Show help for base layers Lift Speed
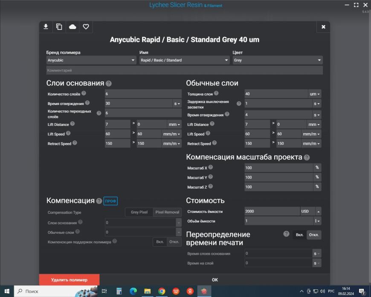Screen dimensions: 371x297 coord(68,133)
